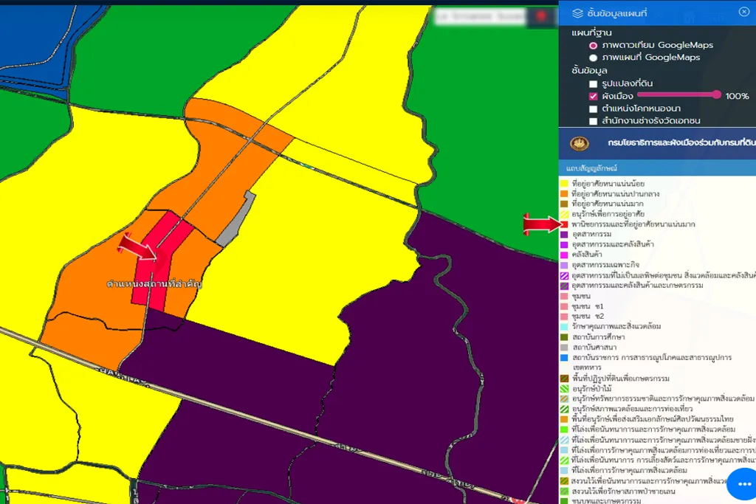756x504 pixels.
Task: Select ภาพดาวเทียม GoogleMaps base map
Action: pyautogui.click(x=593, y=45)
